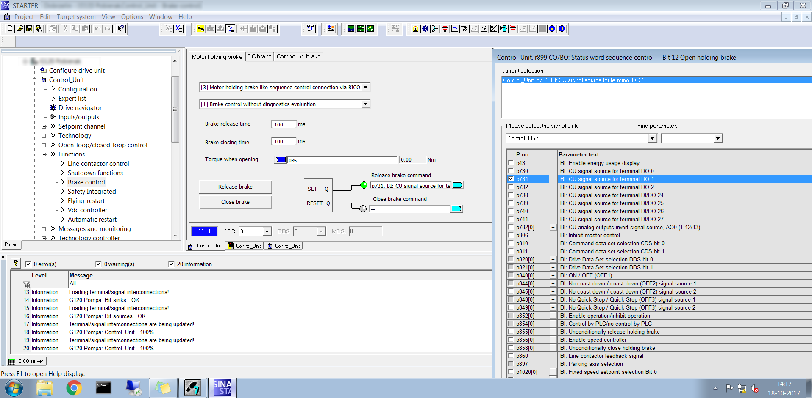Click the Torque when opening blue slider handle
Screen dimensions: 812x398
tap(281, 160)
